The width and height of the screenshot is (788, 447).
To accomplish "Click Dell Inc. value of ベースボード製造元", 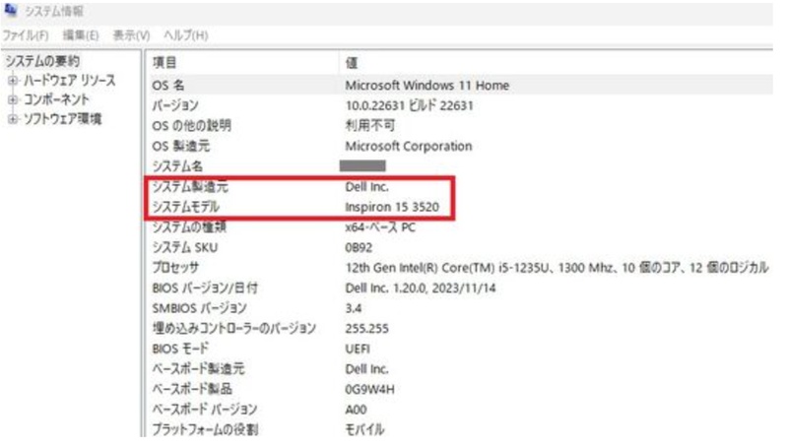I will (366, 369).
